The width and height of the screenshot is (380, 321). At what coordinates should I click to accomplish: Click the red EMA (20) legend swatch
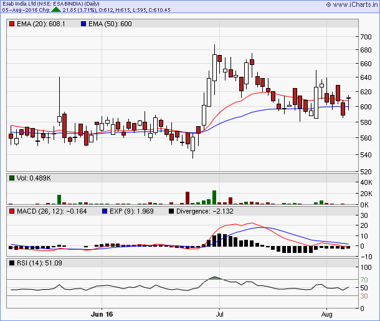point(12,24)
